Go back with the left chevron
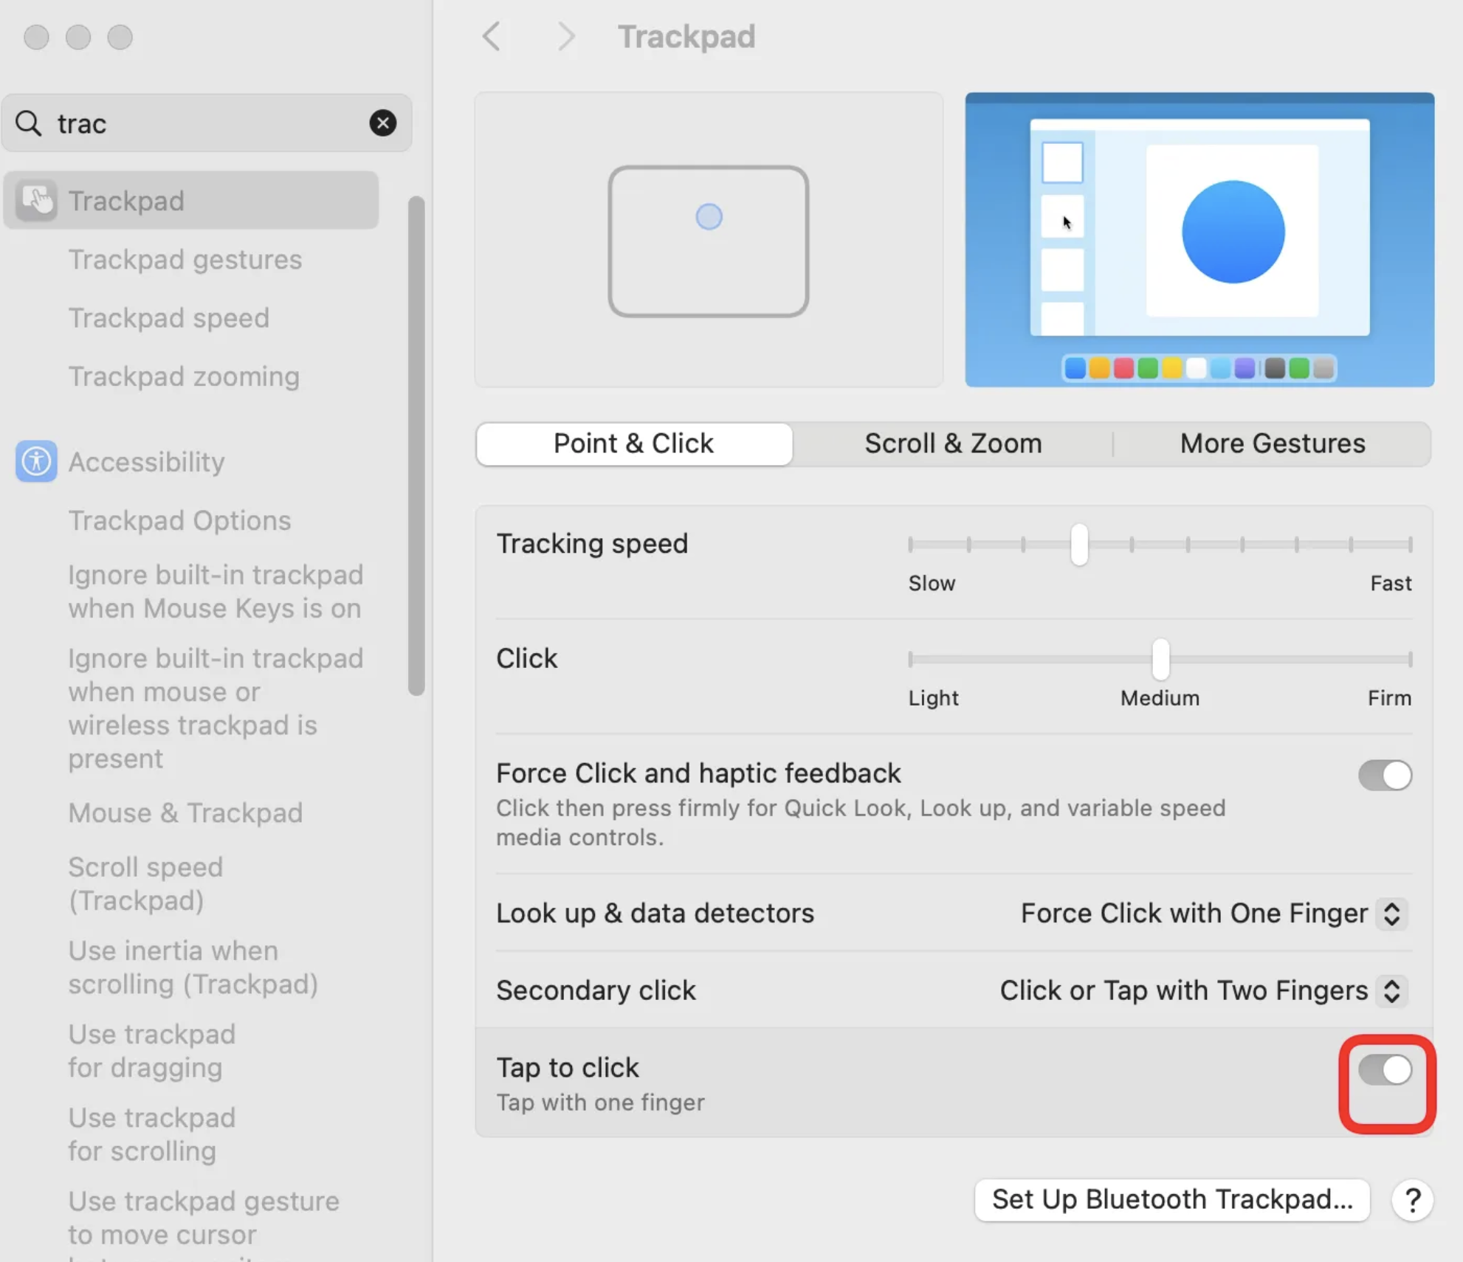 click(x=492, y=36)
